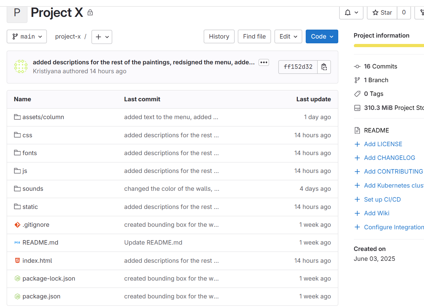Click the tag icon next to 0 Tags

click(357, 94)
